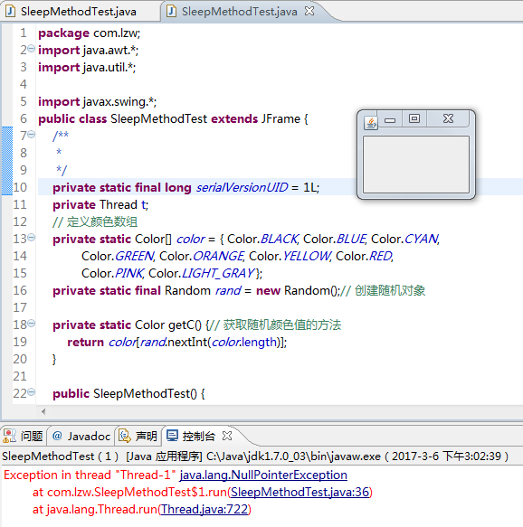Open the Thread.java:722 stack trace link
The image size is (523, 527).
(x=204, y=509)
